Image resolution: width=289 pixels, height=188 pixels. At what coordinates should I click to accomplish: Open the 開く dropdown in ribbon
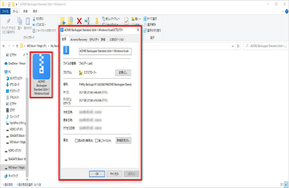click(x=137, y=19)
